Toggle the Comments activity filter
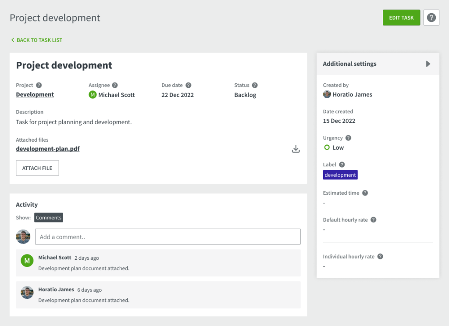The height and width of the screenshot is (326, 449). click(x=49, y=218)
